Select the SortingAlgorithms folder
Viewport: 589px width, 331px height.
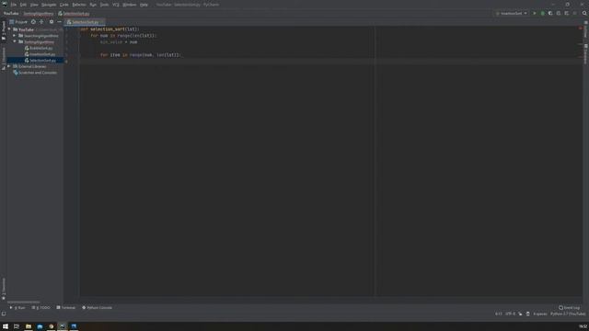click(x=39, y=41)
